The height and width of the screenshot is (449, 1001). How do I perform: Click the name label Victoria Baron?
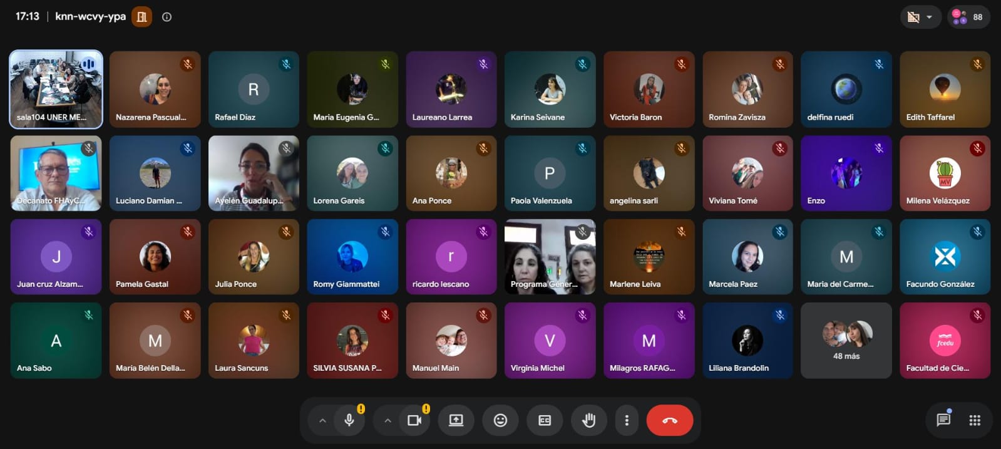pos(635,117)
